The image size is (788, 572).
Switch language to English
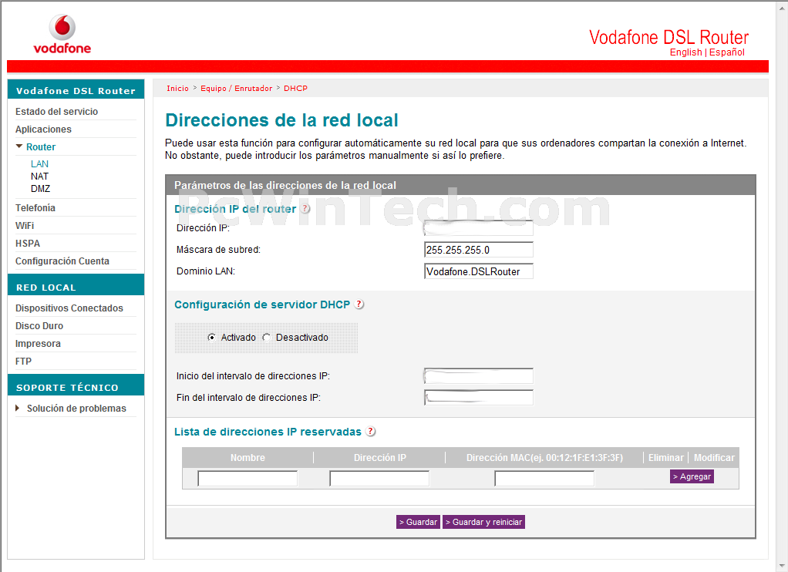tap(685, 52)
